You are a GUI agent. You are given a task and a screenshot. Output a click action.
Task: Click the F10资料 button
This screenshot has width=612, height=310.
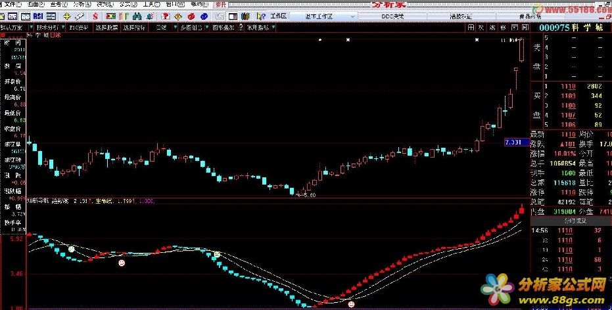point(78,28)
